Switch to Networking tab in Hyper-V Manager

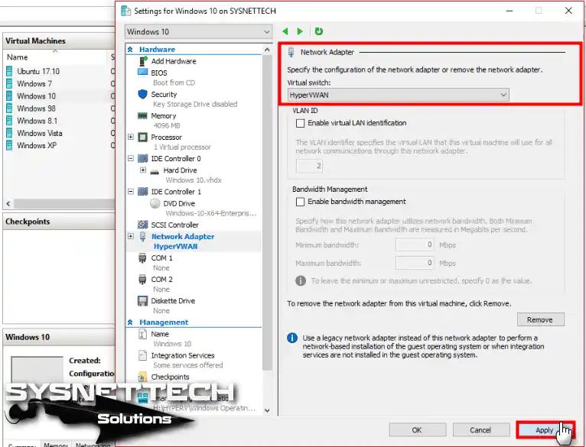pos(93,445)
